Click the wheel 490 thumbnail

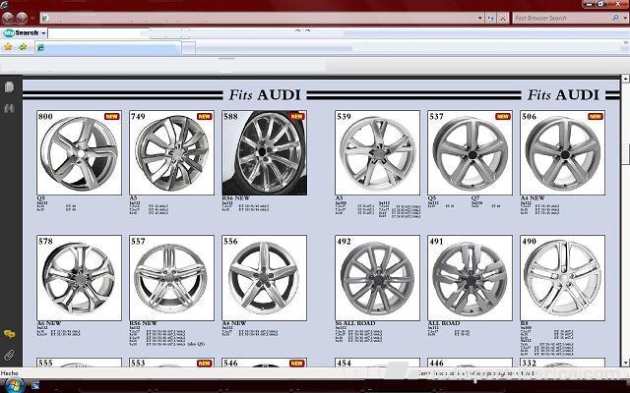click(x=562, y=278)
